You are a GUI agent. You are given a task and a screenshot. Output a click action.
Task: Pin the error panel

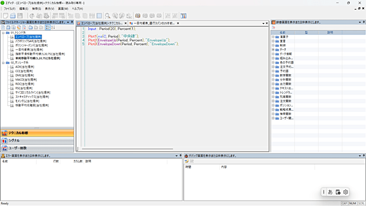(180, 155)
